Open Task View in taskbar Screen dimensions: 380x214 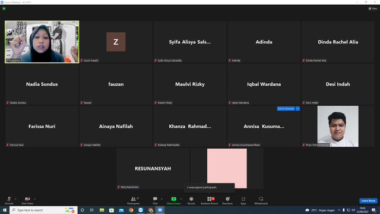(x=92, y=210)
